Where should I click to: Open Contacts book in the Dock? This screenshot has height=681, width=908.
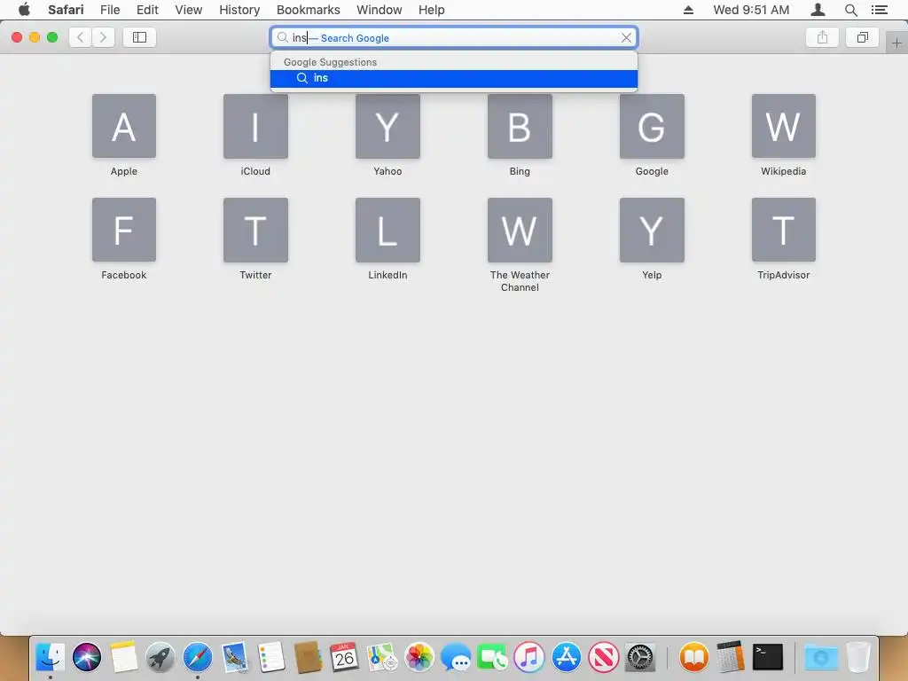coord(308,657)
